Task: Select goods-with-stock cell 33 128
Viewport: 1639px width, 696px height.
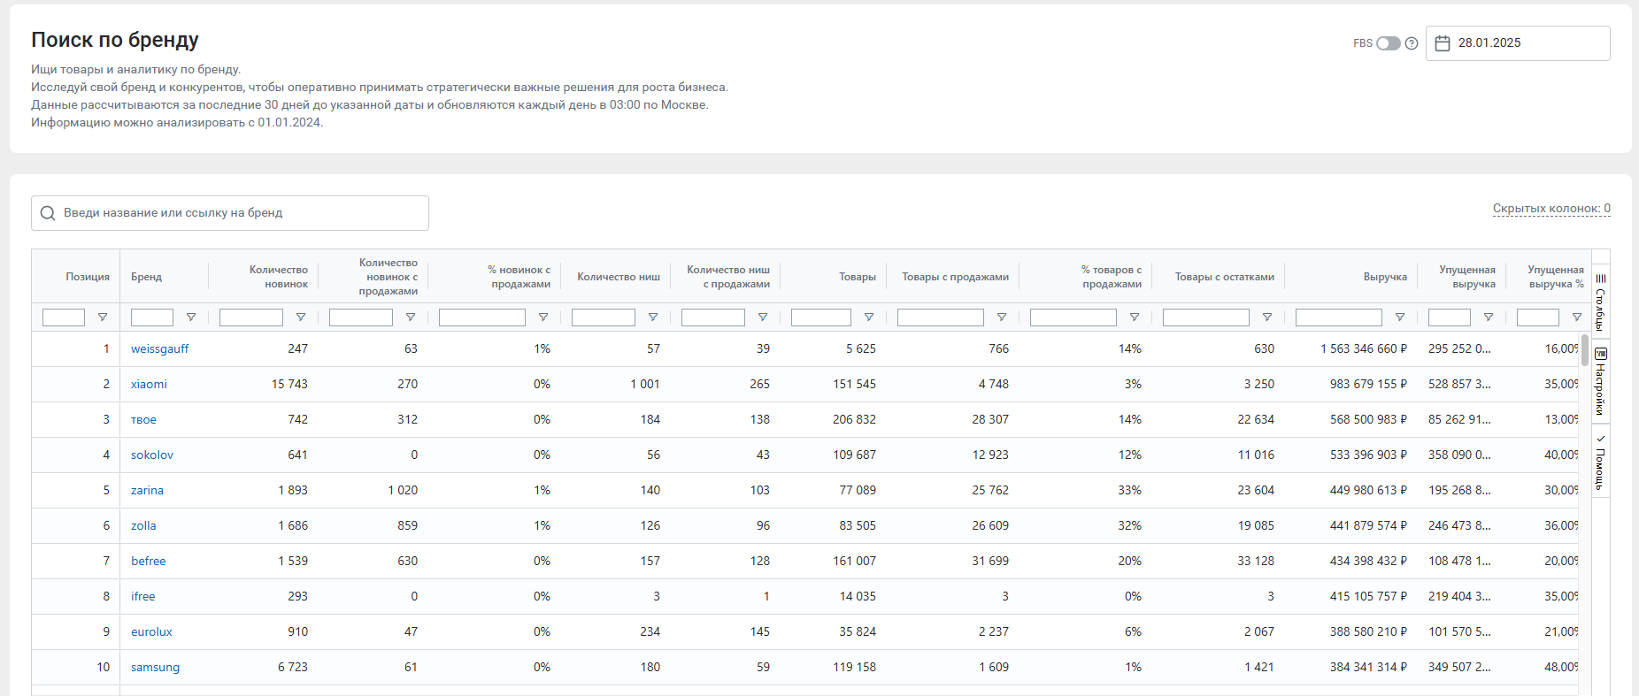Action: [1256, 561]
